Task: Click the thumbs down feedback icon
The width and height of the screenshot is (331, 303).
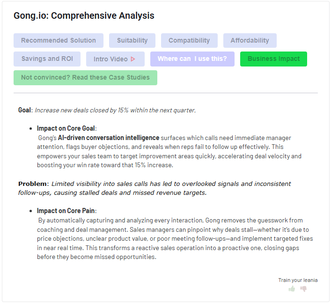Action: [303, 289]
